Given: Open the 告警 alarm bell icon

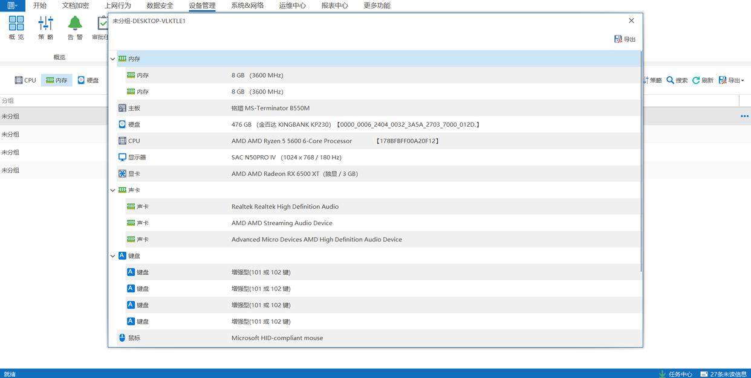Looking at the screenshot, I should (x=75, y=24).
